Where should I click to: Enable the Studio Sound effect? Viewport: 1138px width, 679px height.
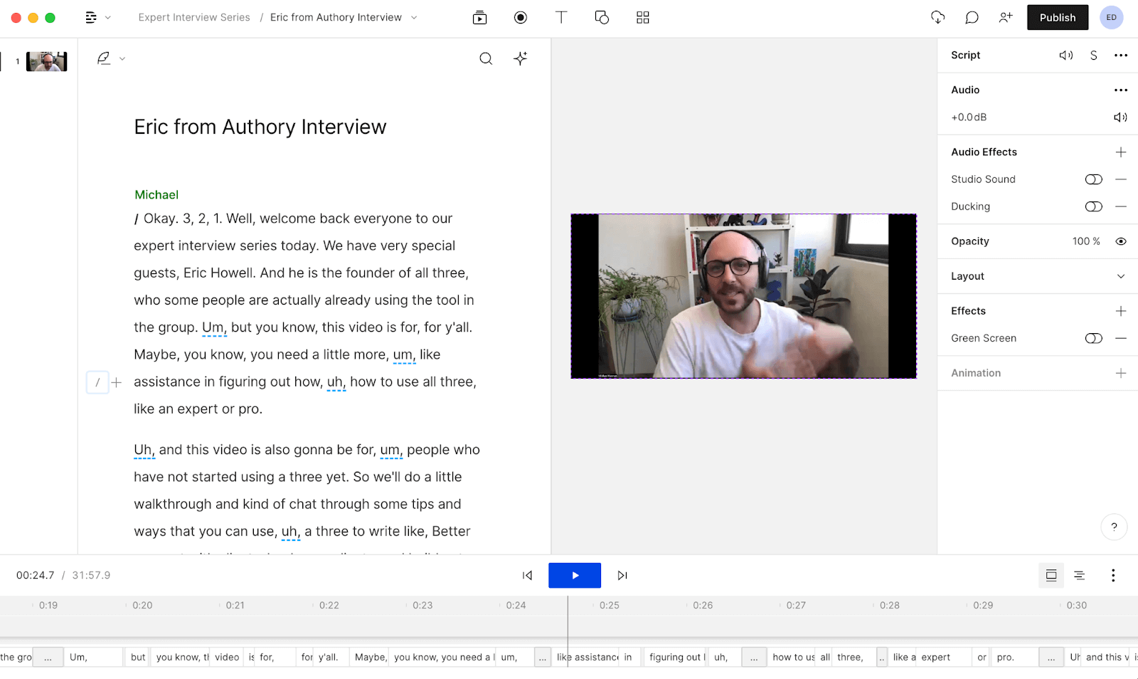pyautogui.click(x=1093, y=179)
